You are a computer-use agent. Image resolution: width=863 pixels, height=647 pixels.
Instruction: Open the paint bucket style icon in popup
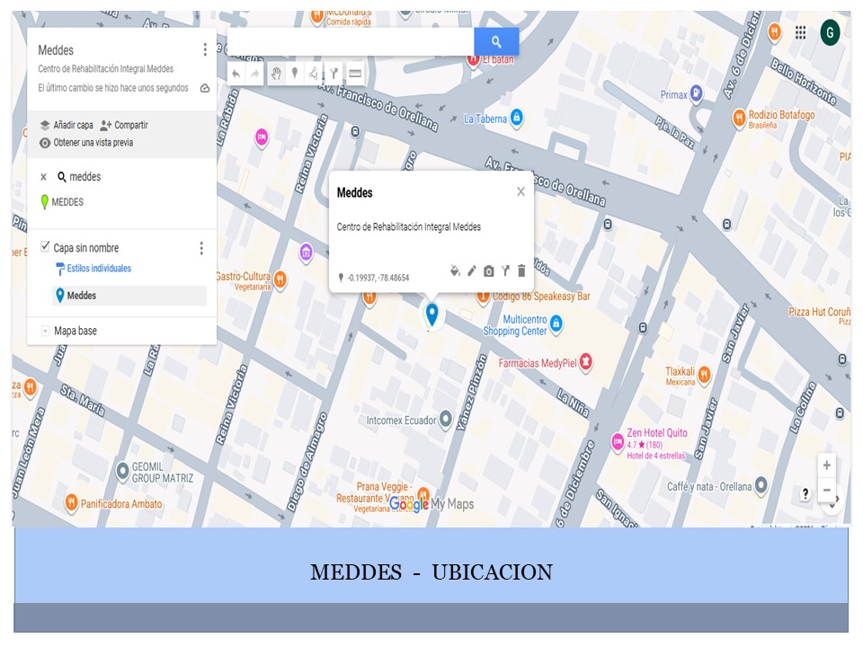(455, 270)
